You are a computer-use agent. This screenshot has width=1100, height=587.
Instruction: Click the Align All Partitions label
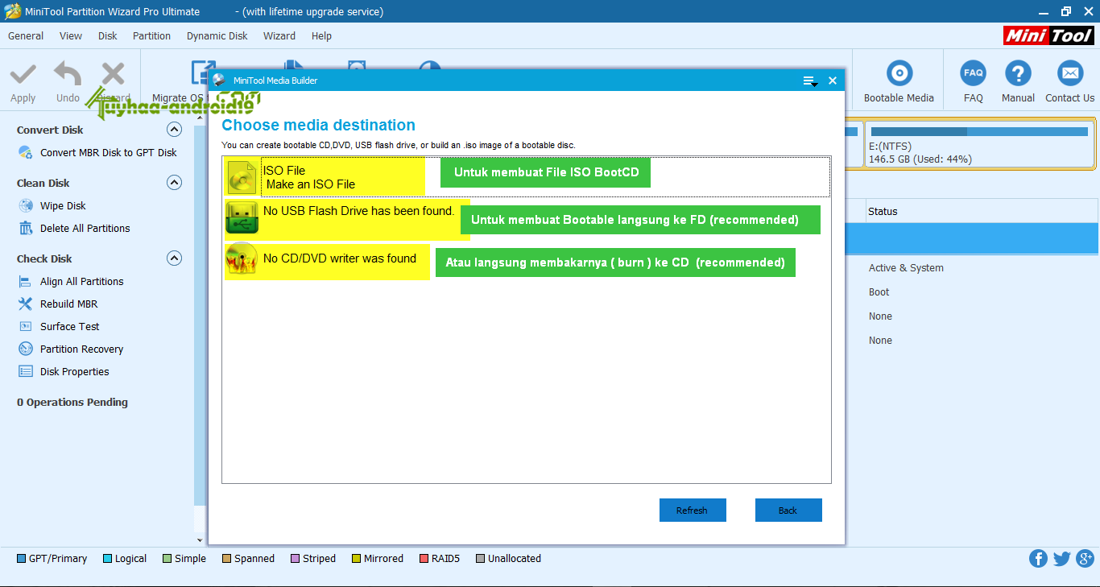[82, 281]
